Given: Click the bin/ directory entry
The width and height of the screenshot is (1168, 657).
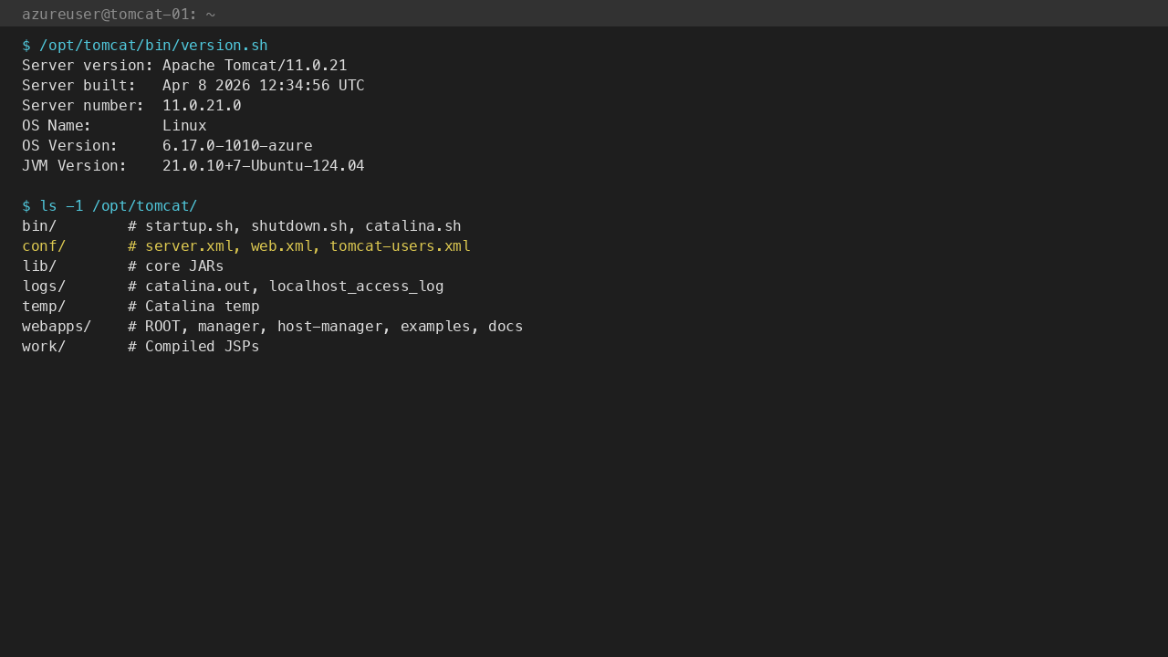Looking at the screenshot, I should click(x=39, y=226).
